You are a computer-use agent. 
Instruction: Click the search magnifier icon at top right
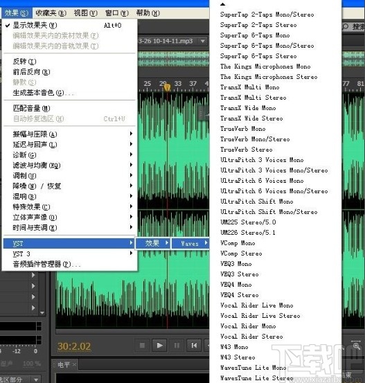[346, 26]
